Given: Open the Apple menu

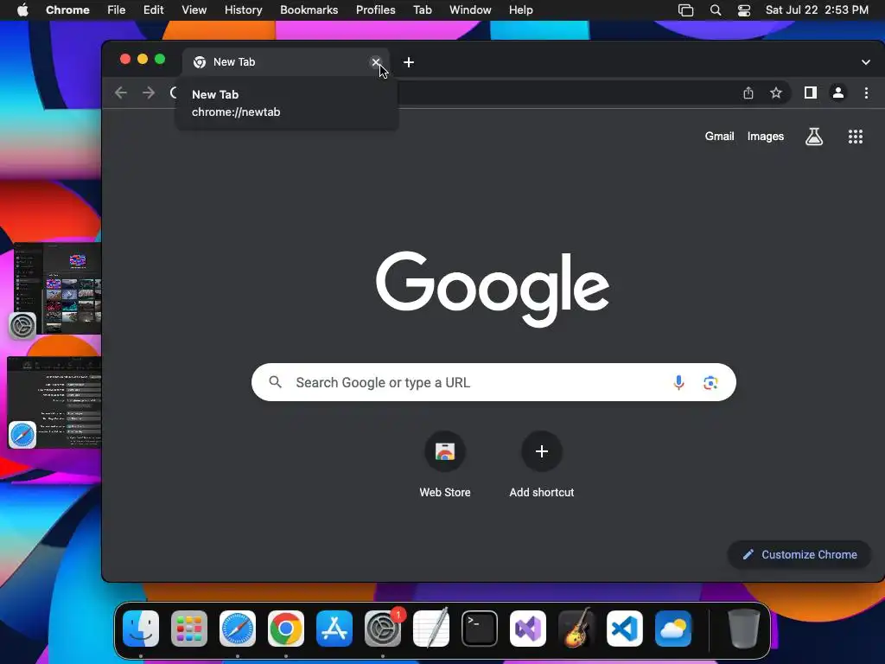Looking at the screenshot, I should [x=22, y=10].
